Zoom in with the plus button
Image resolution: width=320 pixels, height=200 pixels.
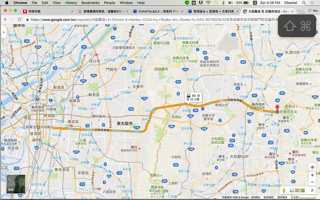coord(312,175)
